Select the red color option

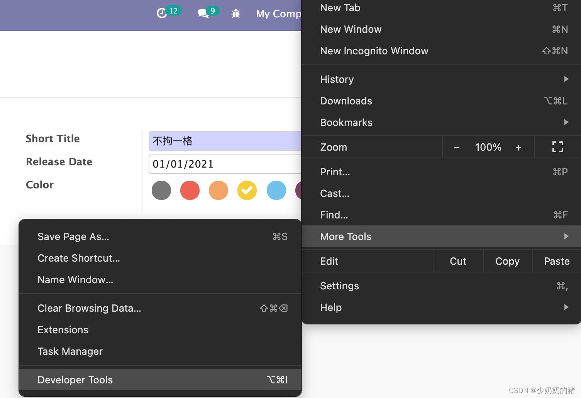pos(190,190)
